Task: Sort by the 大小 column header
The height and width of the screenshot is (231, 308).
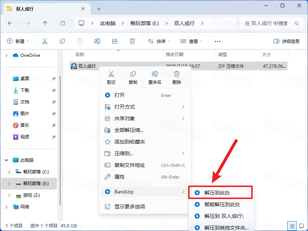Action: [x=274, y=54]
